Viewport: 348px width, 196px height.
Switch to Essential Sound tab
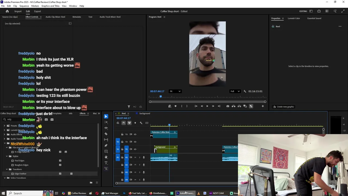[314, 18]
